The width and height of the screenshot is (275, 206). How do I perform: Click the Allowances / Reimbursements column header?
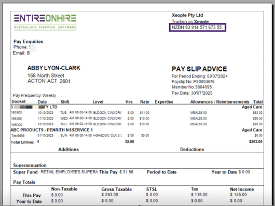tap(220, 102)
